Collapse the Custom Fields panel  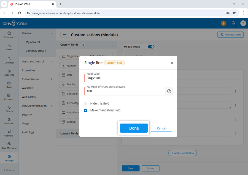click(112, 45)
